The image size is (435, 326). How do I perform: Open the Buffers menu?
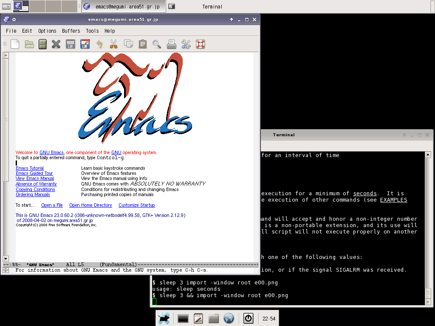[x=71, y=31]
